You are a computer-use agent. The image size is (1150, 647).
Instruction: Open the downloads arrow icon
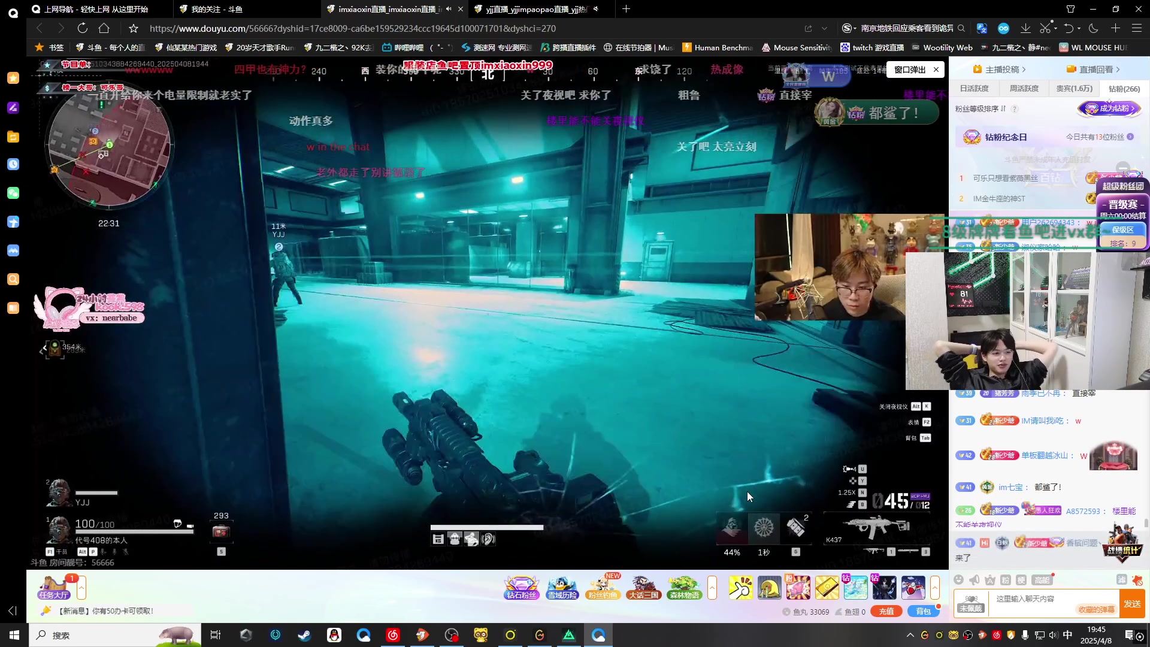(1025, 28)
